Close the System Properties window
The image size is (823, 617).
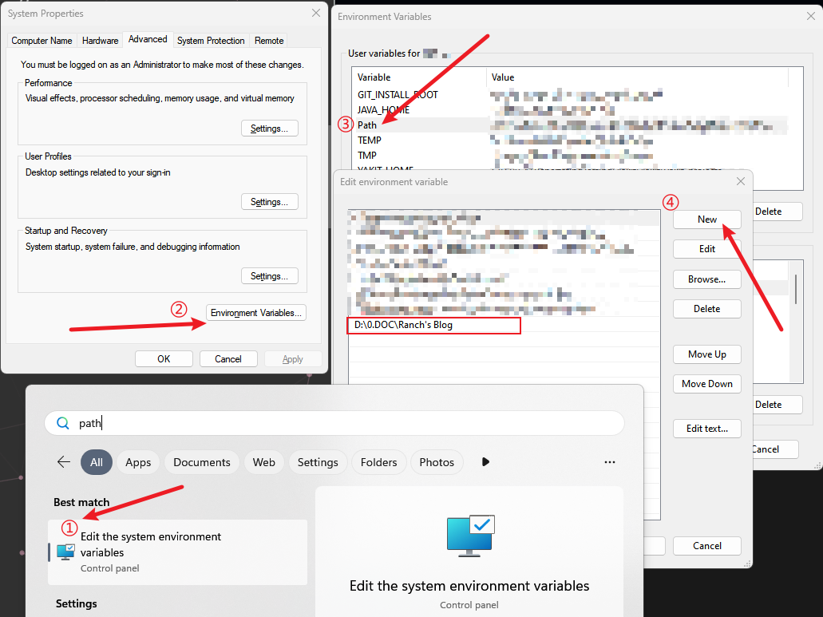tap(315, 14)
